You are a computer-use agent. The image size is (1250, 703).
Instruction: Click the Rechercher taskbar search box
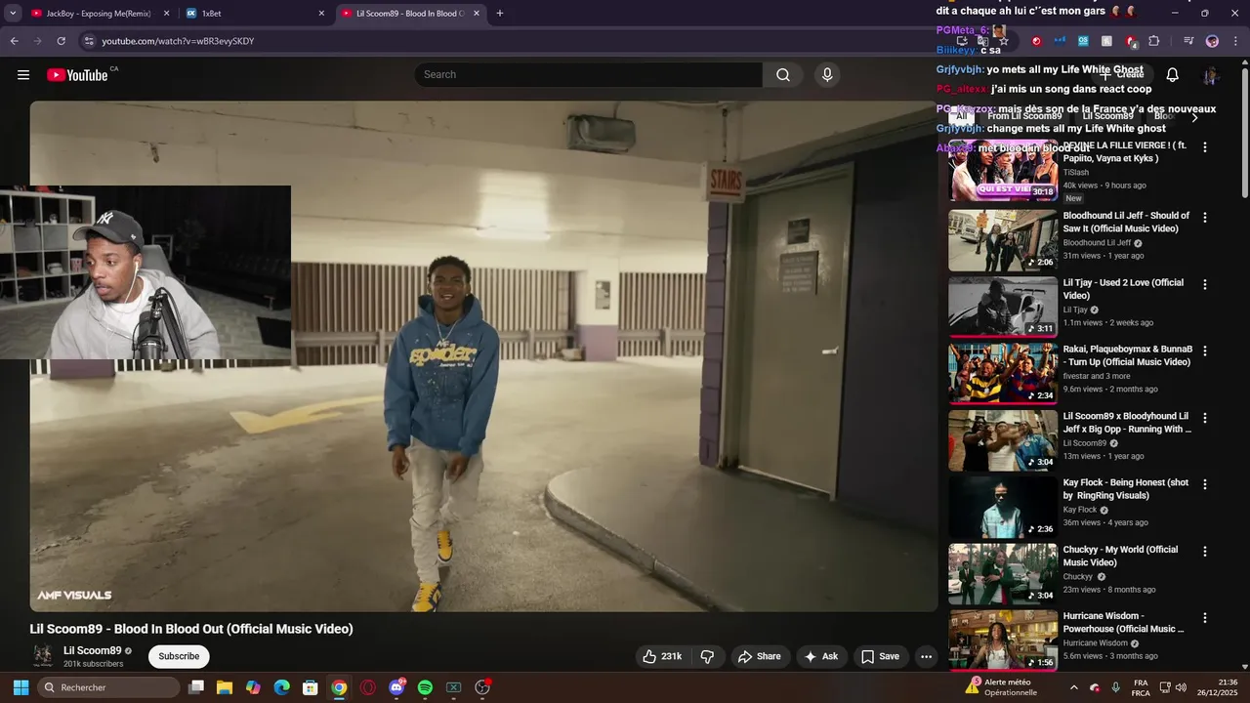coord(109,687)
